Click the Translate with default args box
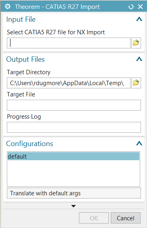The image size is (147, 228). [74, 193]
